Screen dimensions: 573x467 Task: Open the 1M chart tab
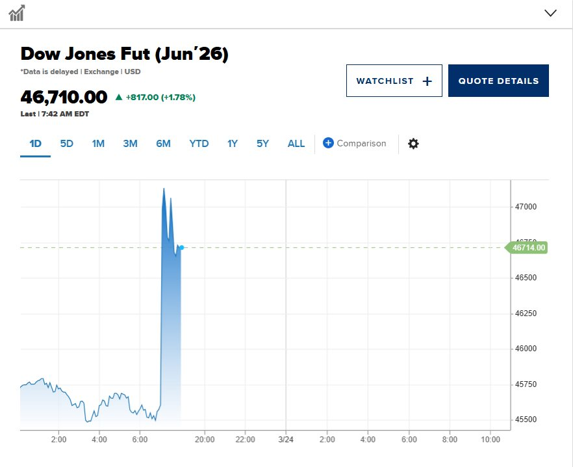(x=98, y=143)
